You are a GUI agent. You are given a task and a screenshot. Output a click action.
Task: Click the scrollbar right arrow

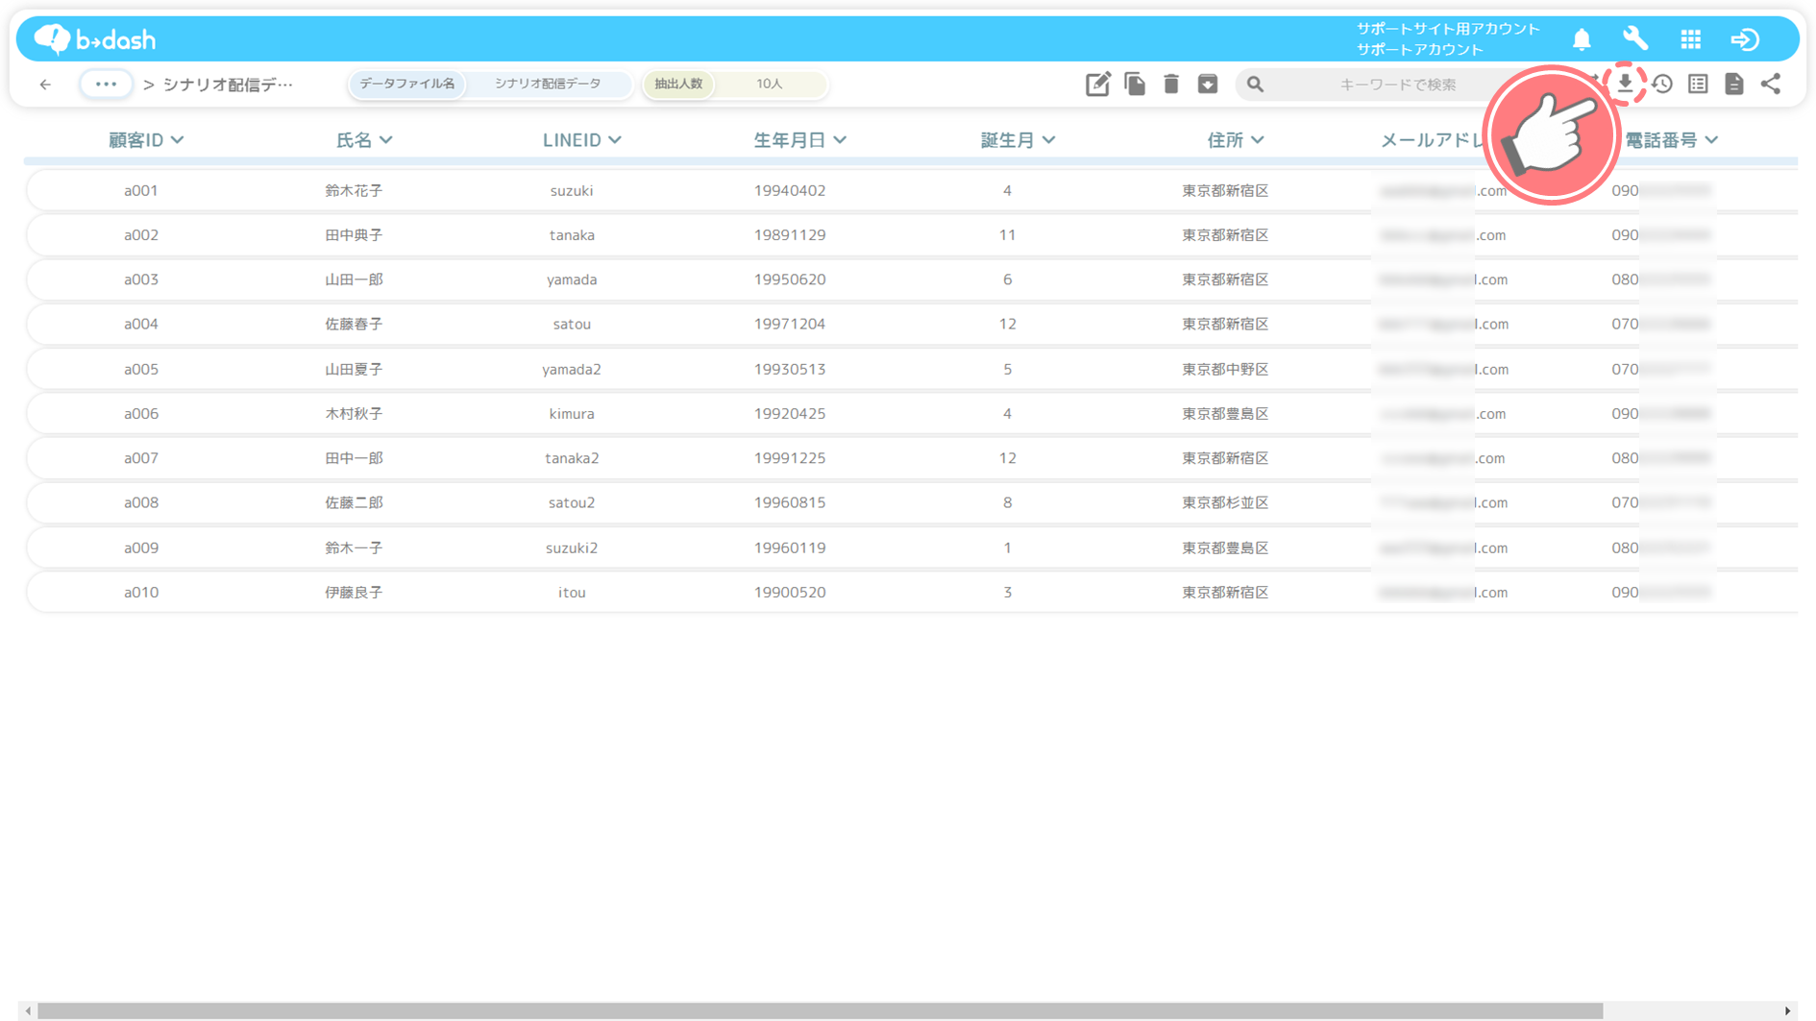pyautogui.click(x=1787, y=1011)
